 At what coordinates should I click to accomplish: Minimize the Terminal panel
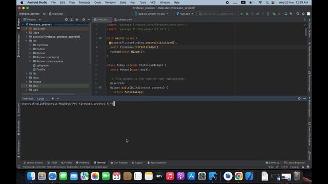tap(305, 99)
